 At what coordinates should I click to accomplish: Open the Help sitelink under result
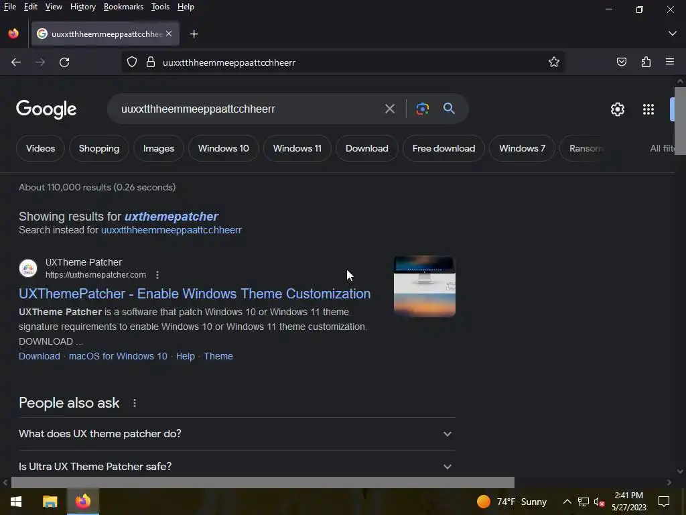tap(185, 356)
